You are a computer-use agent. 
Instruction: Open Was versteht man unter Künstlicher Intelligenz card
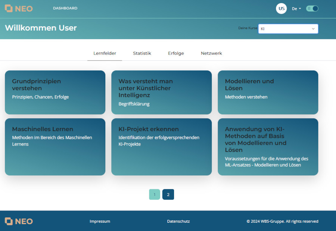[x=161, y=92]
